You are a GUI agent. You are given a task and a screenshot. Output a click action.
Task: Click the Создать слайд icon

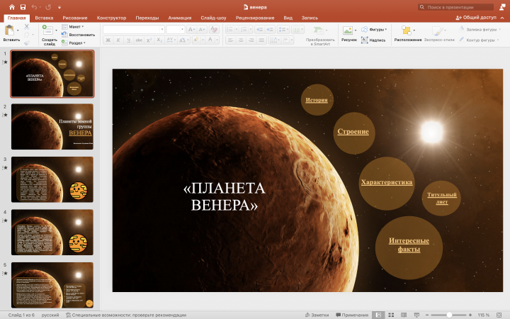(x=49, y=30)
